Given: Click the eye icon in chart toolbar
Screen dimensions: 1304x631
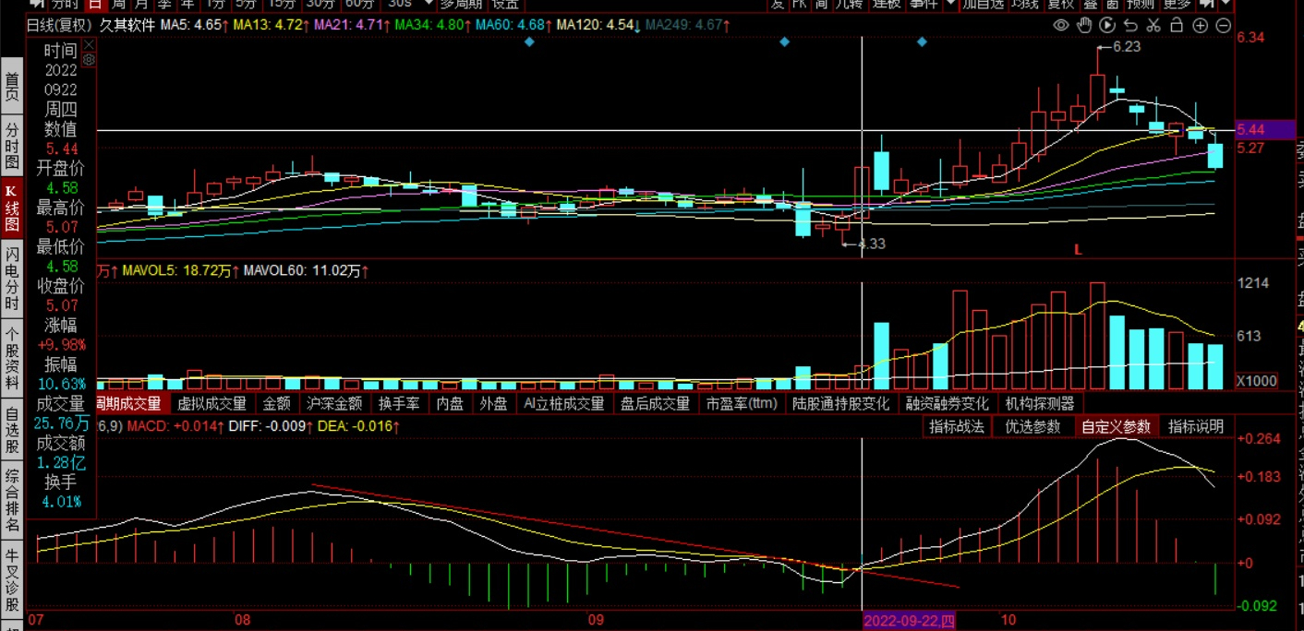Looking at the screenshot, I should pos(1061,25).
